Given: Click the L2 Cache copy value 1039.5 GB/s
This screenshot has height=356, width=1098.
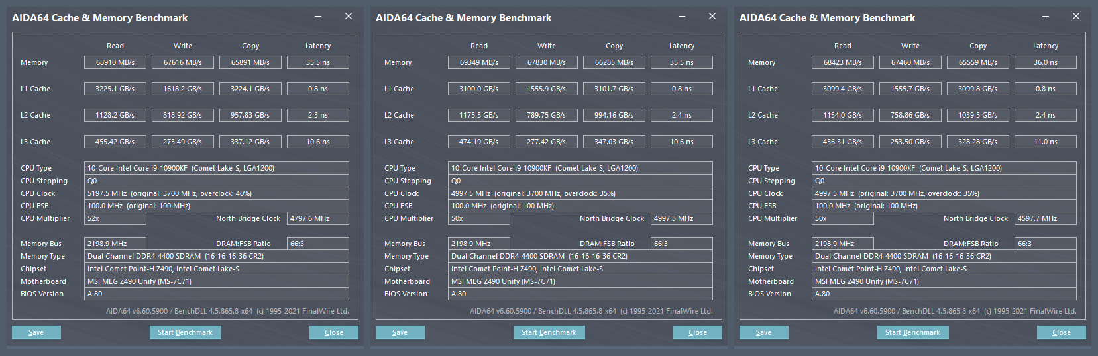Looking at the screenshot, I should pos(978,115).
